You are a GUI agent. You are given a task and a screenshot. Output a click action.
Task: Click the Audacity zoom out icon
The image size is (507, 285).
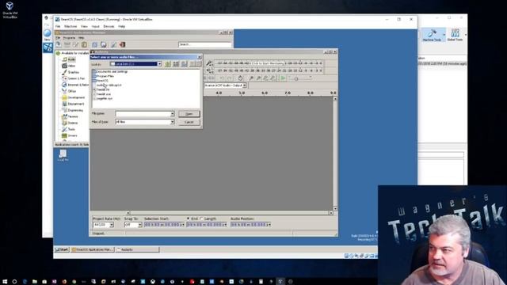pos(258,78)
